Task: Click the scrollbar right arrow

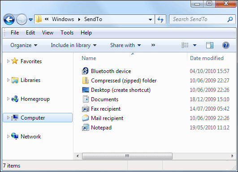Action: 232,156
